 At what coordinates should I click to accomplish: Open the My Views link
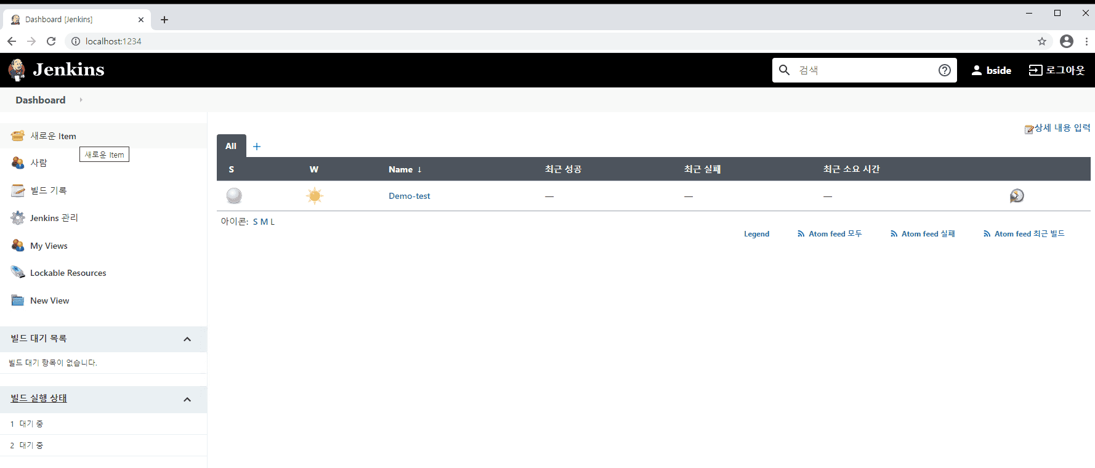tap(49, 246)
